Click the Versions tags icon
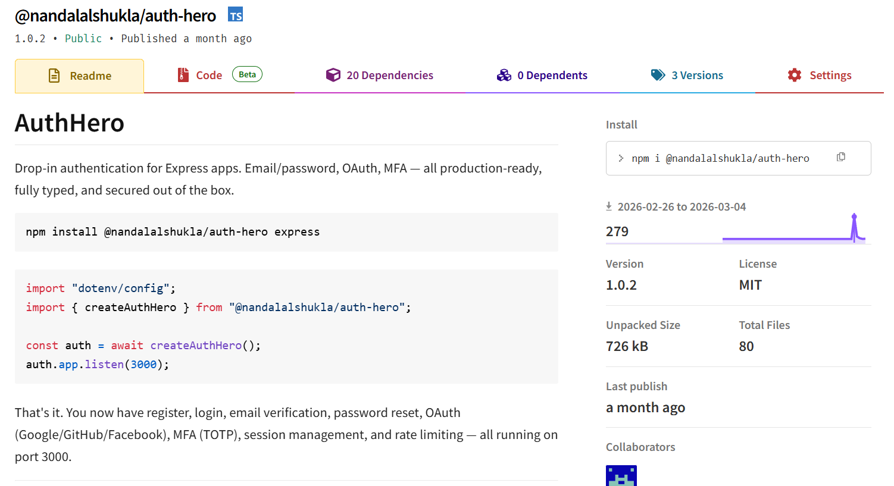 658,75
